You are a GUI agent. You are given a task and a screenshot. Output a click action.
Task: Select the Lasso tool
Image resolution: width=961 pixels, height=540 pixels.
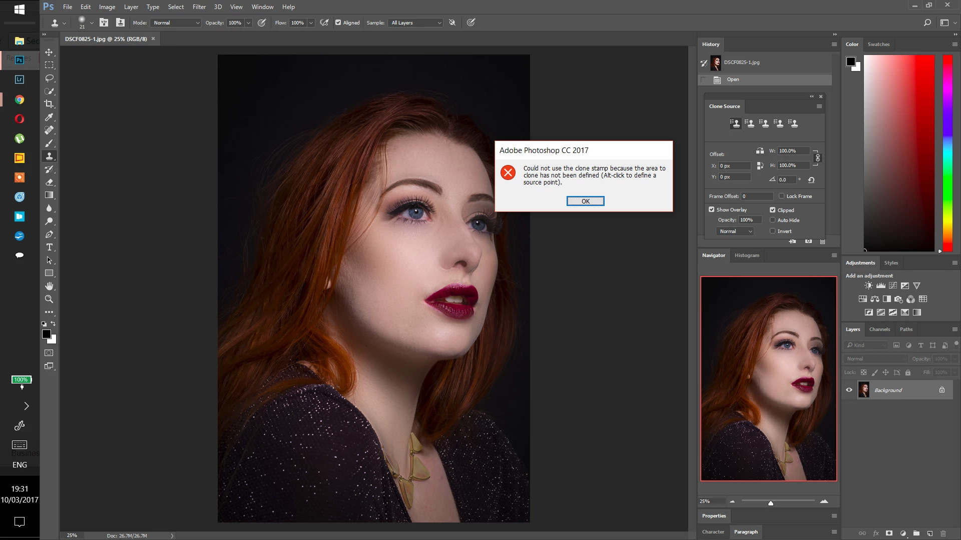[x=49, y=78]
